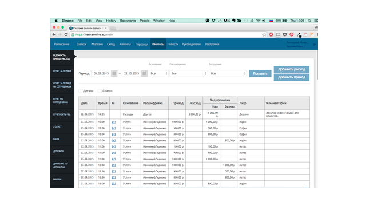Viewport: 366px width, 210px height.
Task: Select sidebar item Отчетность P&L
Action: tap(62, 114)
